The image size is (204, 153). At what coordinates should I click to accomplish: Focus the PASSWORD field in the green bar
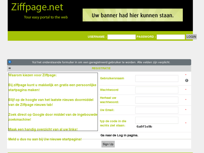tap(171, 37)
